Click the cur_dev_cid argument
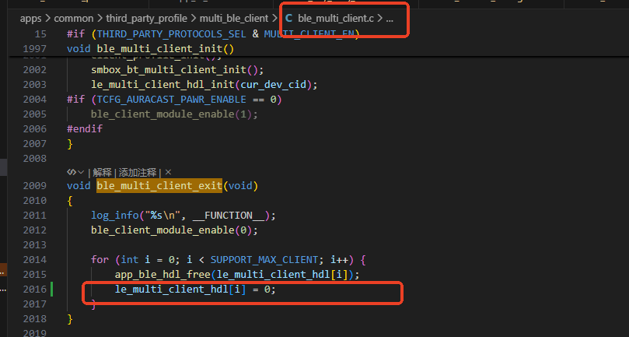Screen dimensions: 629x337 coord(274,84)
